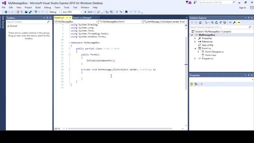This screenshot has height=143, width=254.
Task: Click the Navigate Backward toolbar button
Action: click(x=6, y=12)
